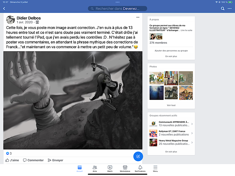Expand chevron for Rallyman GT / DIRT France

(x=192, y=133)
